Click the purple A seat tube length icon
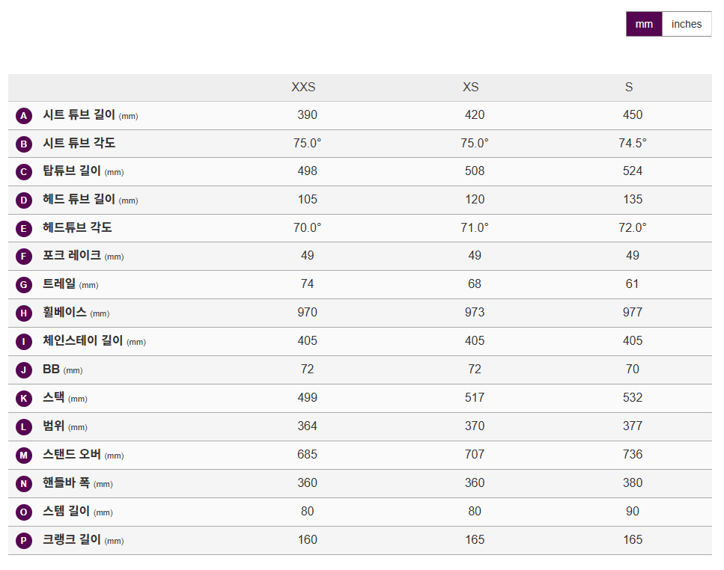The image size is (724, 570). click(x=24, y=116)
